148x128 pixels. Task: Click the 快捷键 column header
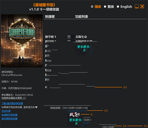tap(50, 17)
